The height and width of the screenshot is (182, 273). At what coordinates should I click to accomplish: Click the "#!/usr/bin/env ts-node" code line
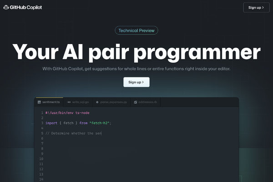(x=67, y=113)
